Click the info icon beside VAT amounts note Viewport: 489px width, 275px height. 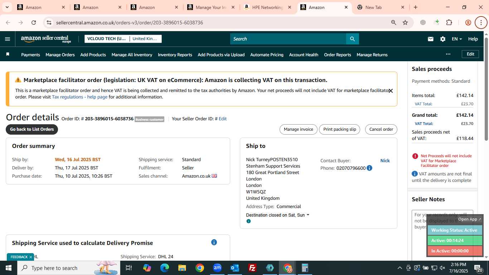pyautogui.click(x=415, y=174)
